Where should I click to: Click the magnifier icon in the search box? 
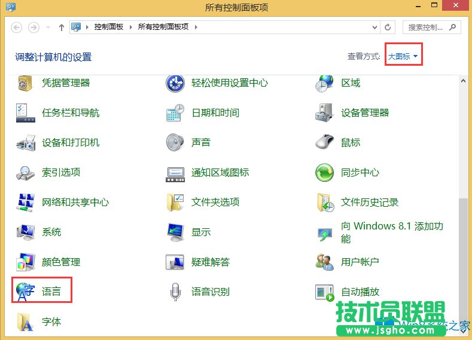452,27
